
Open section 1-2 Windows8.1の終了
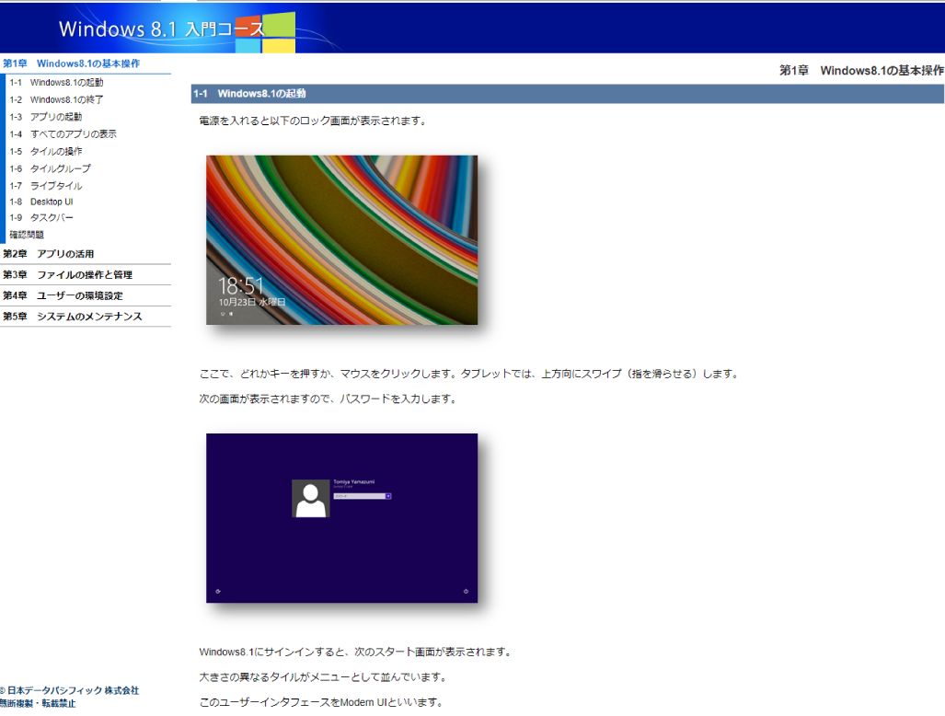(57, 99)
